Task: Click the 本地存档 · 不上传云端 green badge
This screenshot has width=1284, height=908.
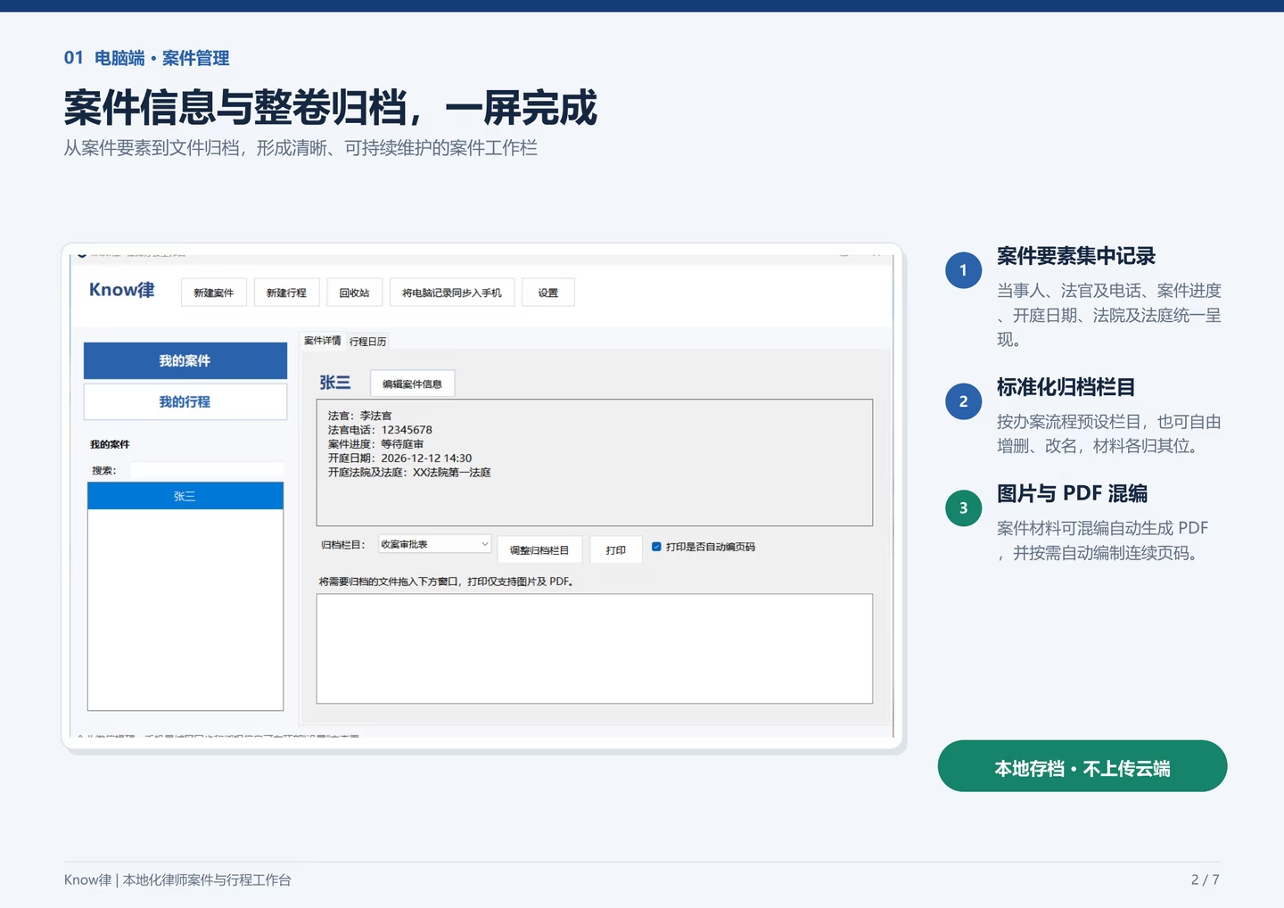Action: tap(1082, 766)
